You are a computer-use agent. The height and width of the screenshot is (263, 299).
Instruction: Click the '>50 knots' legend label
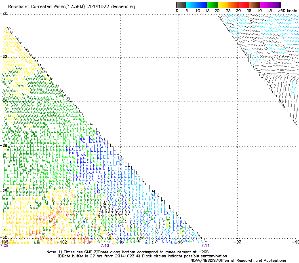287,11
